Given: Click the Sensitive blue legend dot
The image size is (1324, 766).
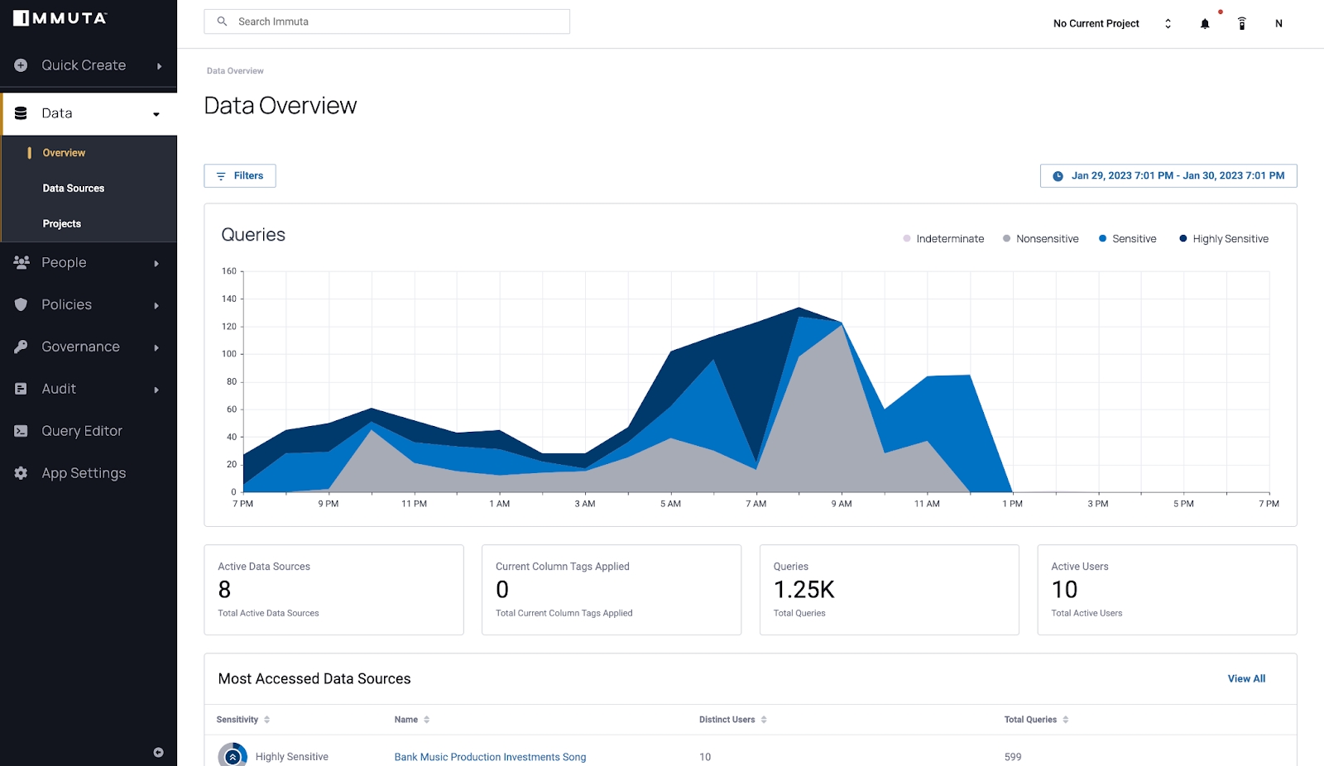Looking at the screenshot, I should [x=1102, y=239].
